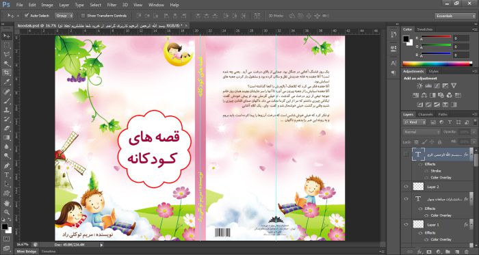The image size is (479, 255).
Task: Click the color spectrum ramp bar
Action: pyautogui.click(x=437, y=64)
